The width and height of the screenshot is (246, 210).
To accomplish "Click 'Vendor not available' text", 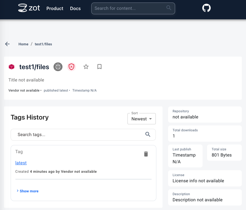I will point(24,90).
